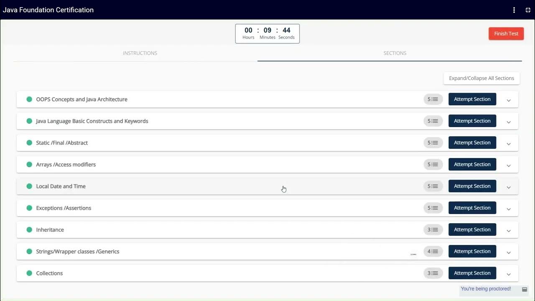Click the "Static /Final /Abstract" label
This screenshot has height=301, width=535.
point(62,143)
